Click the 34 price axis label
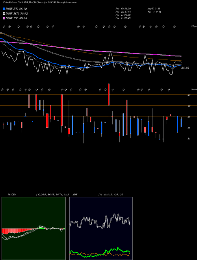The width and height of the screenshot is (197, 260). coord(189,139)
